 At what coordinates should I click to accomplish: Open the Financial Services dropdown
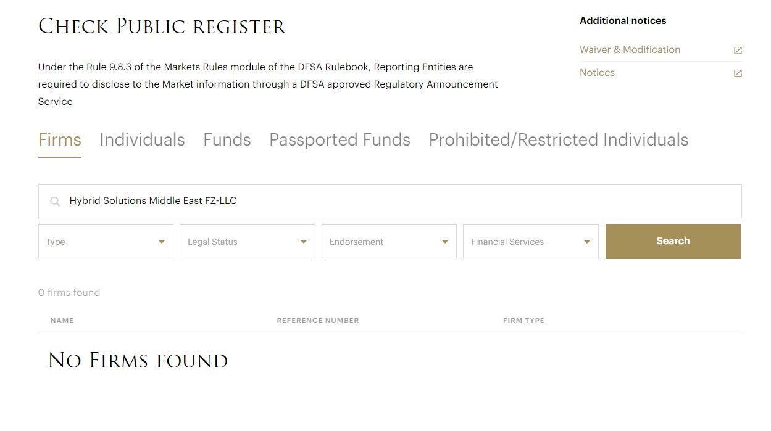coord(530,242)
